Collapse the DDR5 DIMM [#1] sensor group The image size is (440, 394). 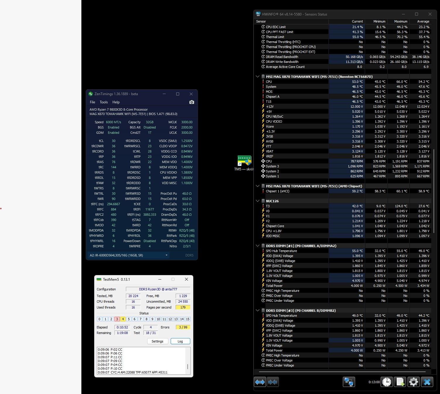258,246
